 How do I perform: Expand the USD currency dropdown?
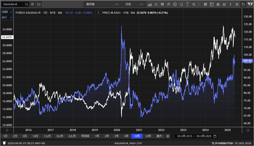pyautogui.click(x=7, y=12)
